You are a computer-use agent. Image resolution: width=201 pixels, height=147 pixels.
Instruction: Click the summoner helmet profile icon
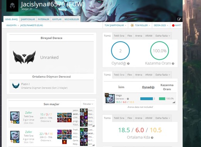point(12,6)
